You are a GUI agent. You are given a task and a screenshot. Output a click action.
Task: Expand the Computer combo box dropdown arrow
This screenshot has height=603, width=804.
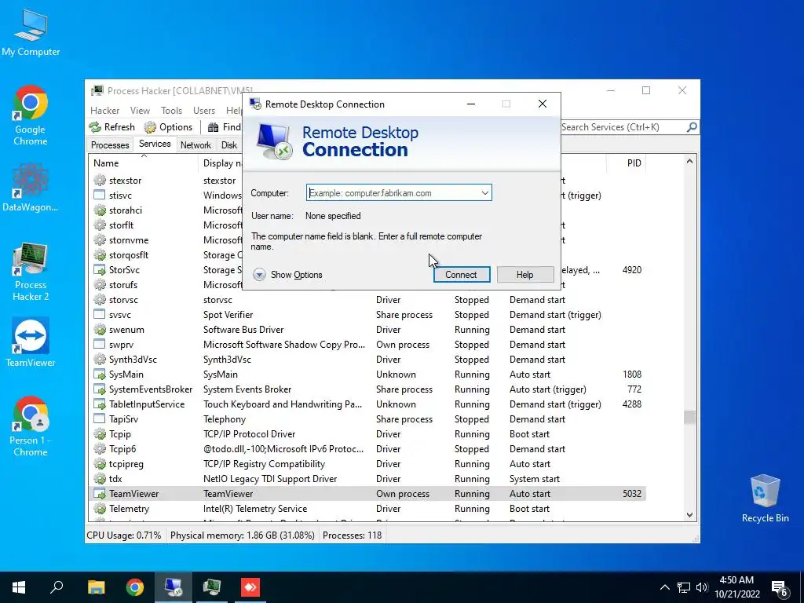click(x=484, y=193)
